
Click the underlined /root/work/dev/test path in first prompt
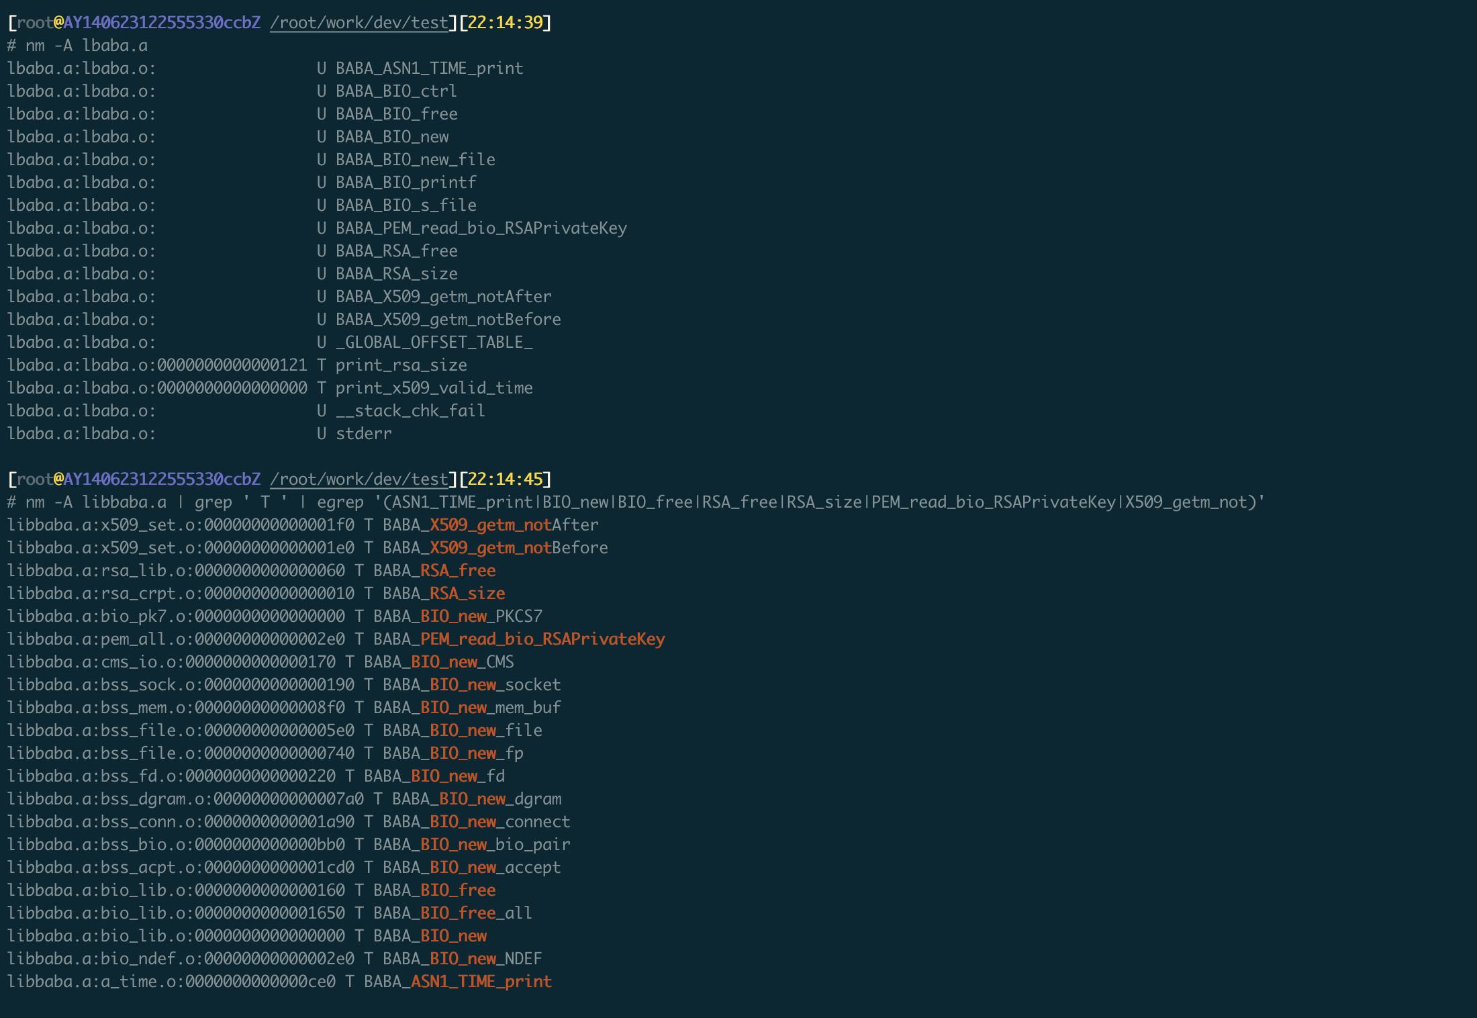click(x=359, y=23)
